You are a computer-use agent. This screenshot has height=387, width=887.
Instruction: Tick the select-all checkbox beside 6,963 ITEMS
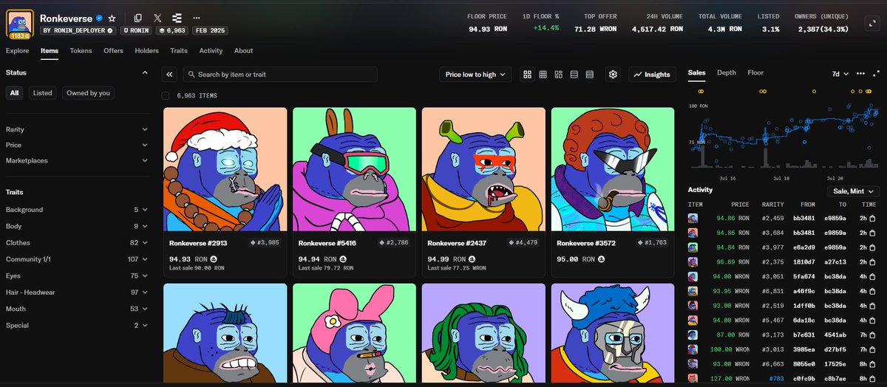(x=166, y=95)
